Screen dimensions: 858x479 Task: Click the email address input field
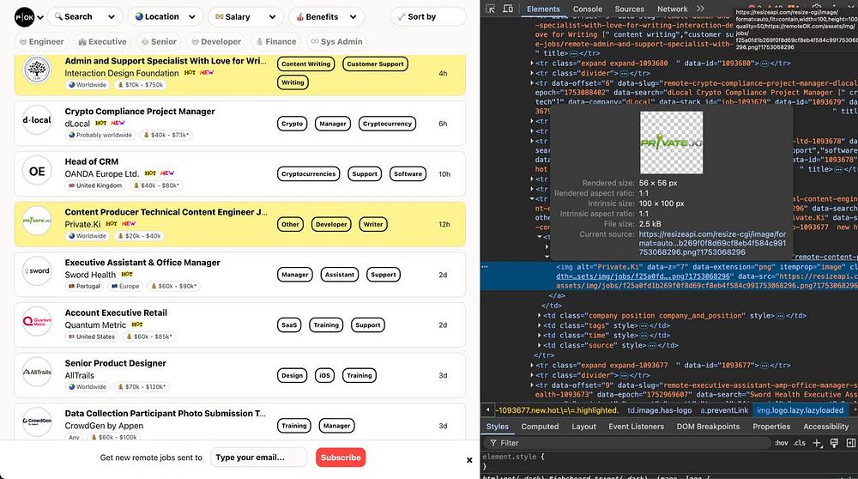point(259,458)
